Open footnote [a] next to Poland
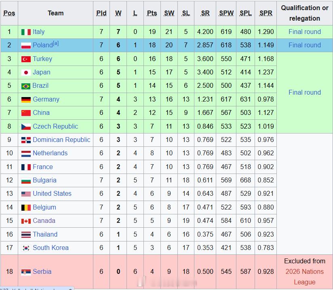Image resolution: width=333 pixels, height=290 pixels. pos(56,43)
